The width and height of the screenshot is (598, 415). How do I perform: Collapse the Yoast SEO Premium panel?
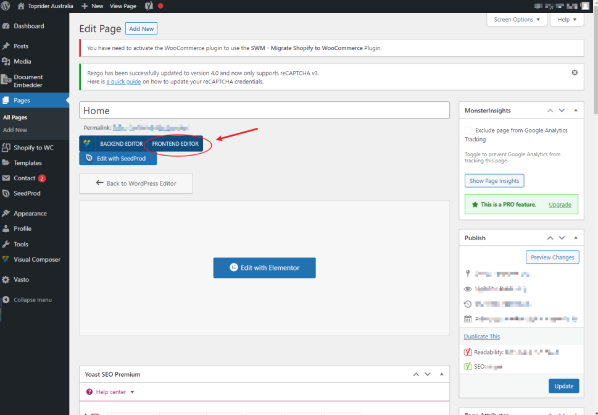(441, 374)
